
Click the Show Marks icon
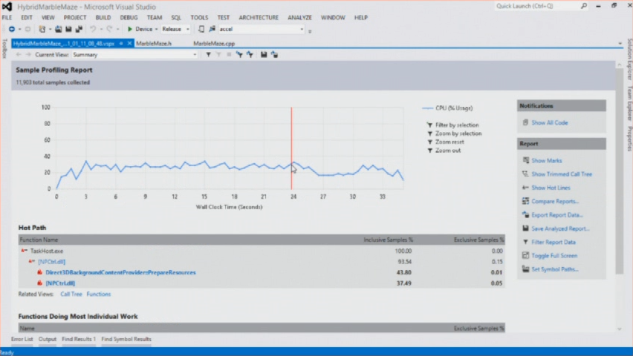coord(525,160)
